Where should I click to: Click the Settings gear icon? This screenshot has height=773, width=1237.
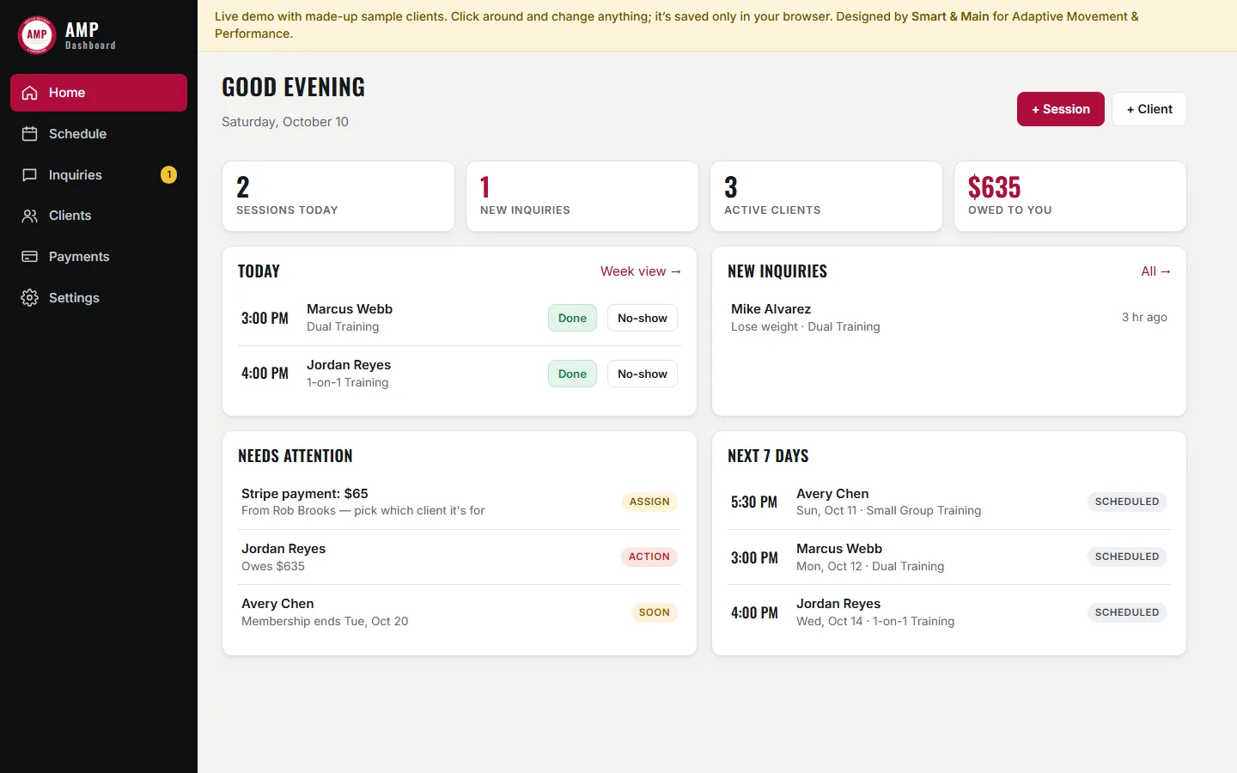pos(30,298)
